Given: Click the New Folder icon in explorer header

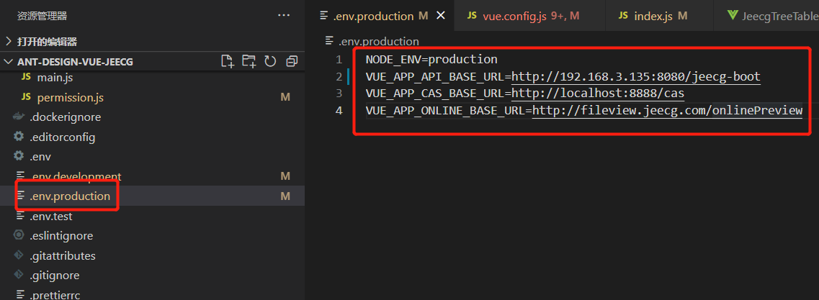Looking at the screenshot, I should pyautogui.click(x=249, y=61).
